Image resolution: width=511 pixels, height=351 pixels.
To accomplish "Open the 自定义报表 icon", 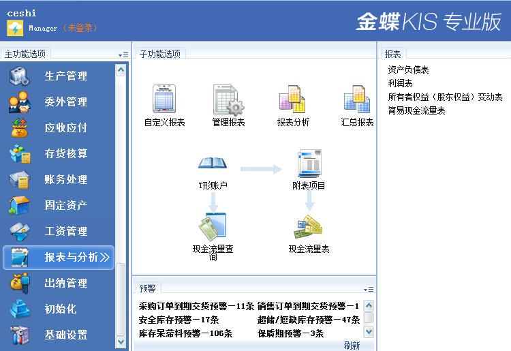I will pyautogui.click(x=164, y=100).
